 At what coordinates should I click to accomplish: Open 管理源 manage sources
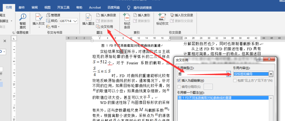(x=53, y=15)
